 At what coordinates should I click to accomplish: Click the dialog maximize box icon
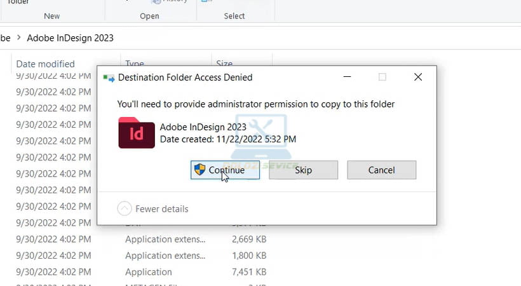click(382, 78)
